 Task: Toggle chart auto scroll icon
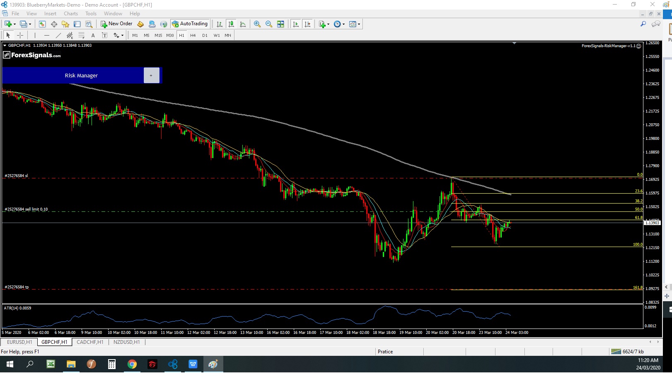point(295,24)
